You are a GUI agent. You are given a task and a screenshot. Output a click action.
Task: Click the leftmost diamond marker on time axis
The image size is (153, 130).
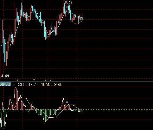[x=18, y=80]
